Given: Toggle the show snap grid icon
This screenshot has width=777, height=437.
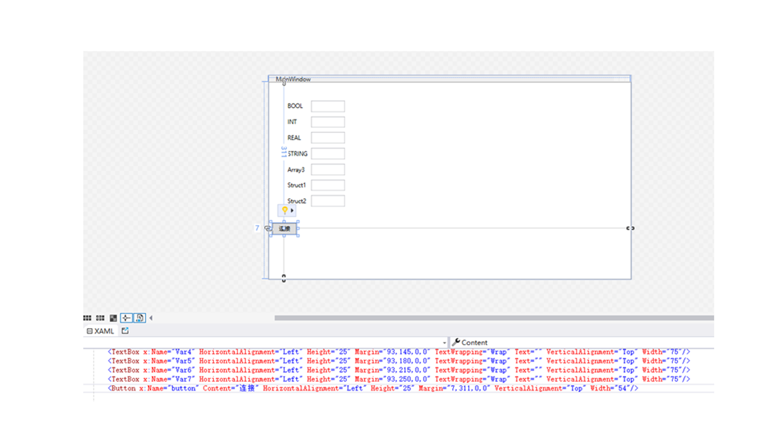Looking at the screenshot, I should pyautogui.click(x=87, y=318).
